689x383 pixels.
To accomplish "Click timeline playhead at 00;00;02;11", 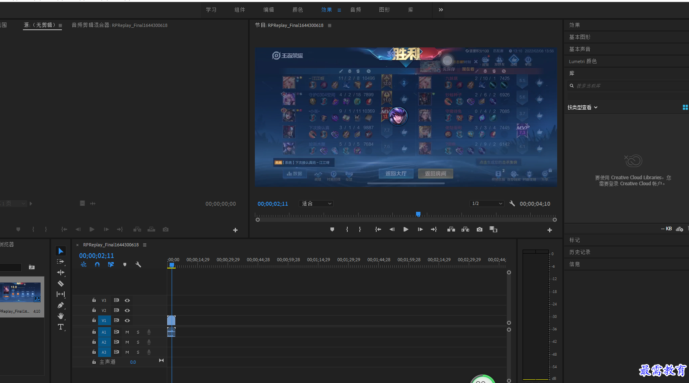I will click(x=172, y=265).
